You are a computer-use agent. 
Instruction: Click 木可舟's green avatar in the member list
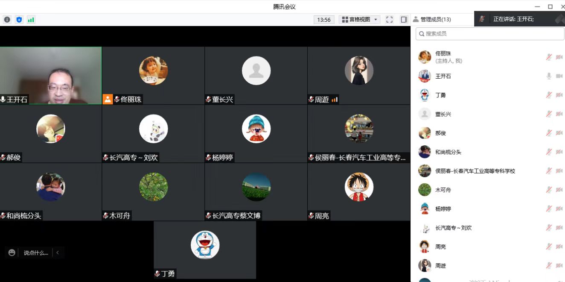425,190
